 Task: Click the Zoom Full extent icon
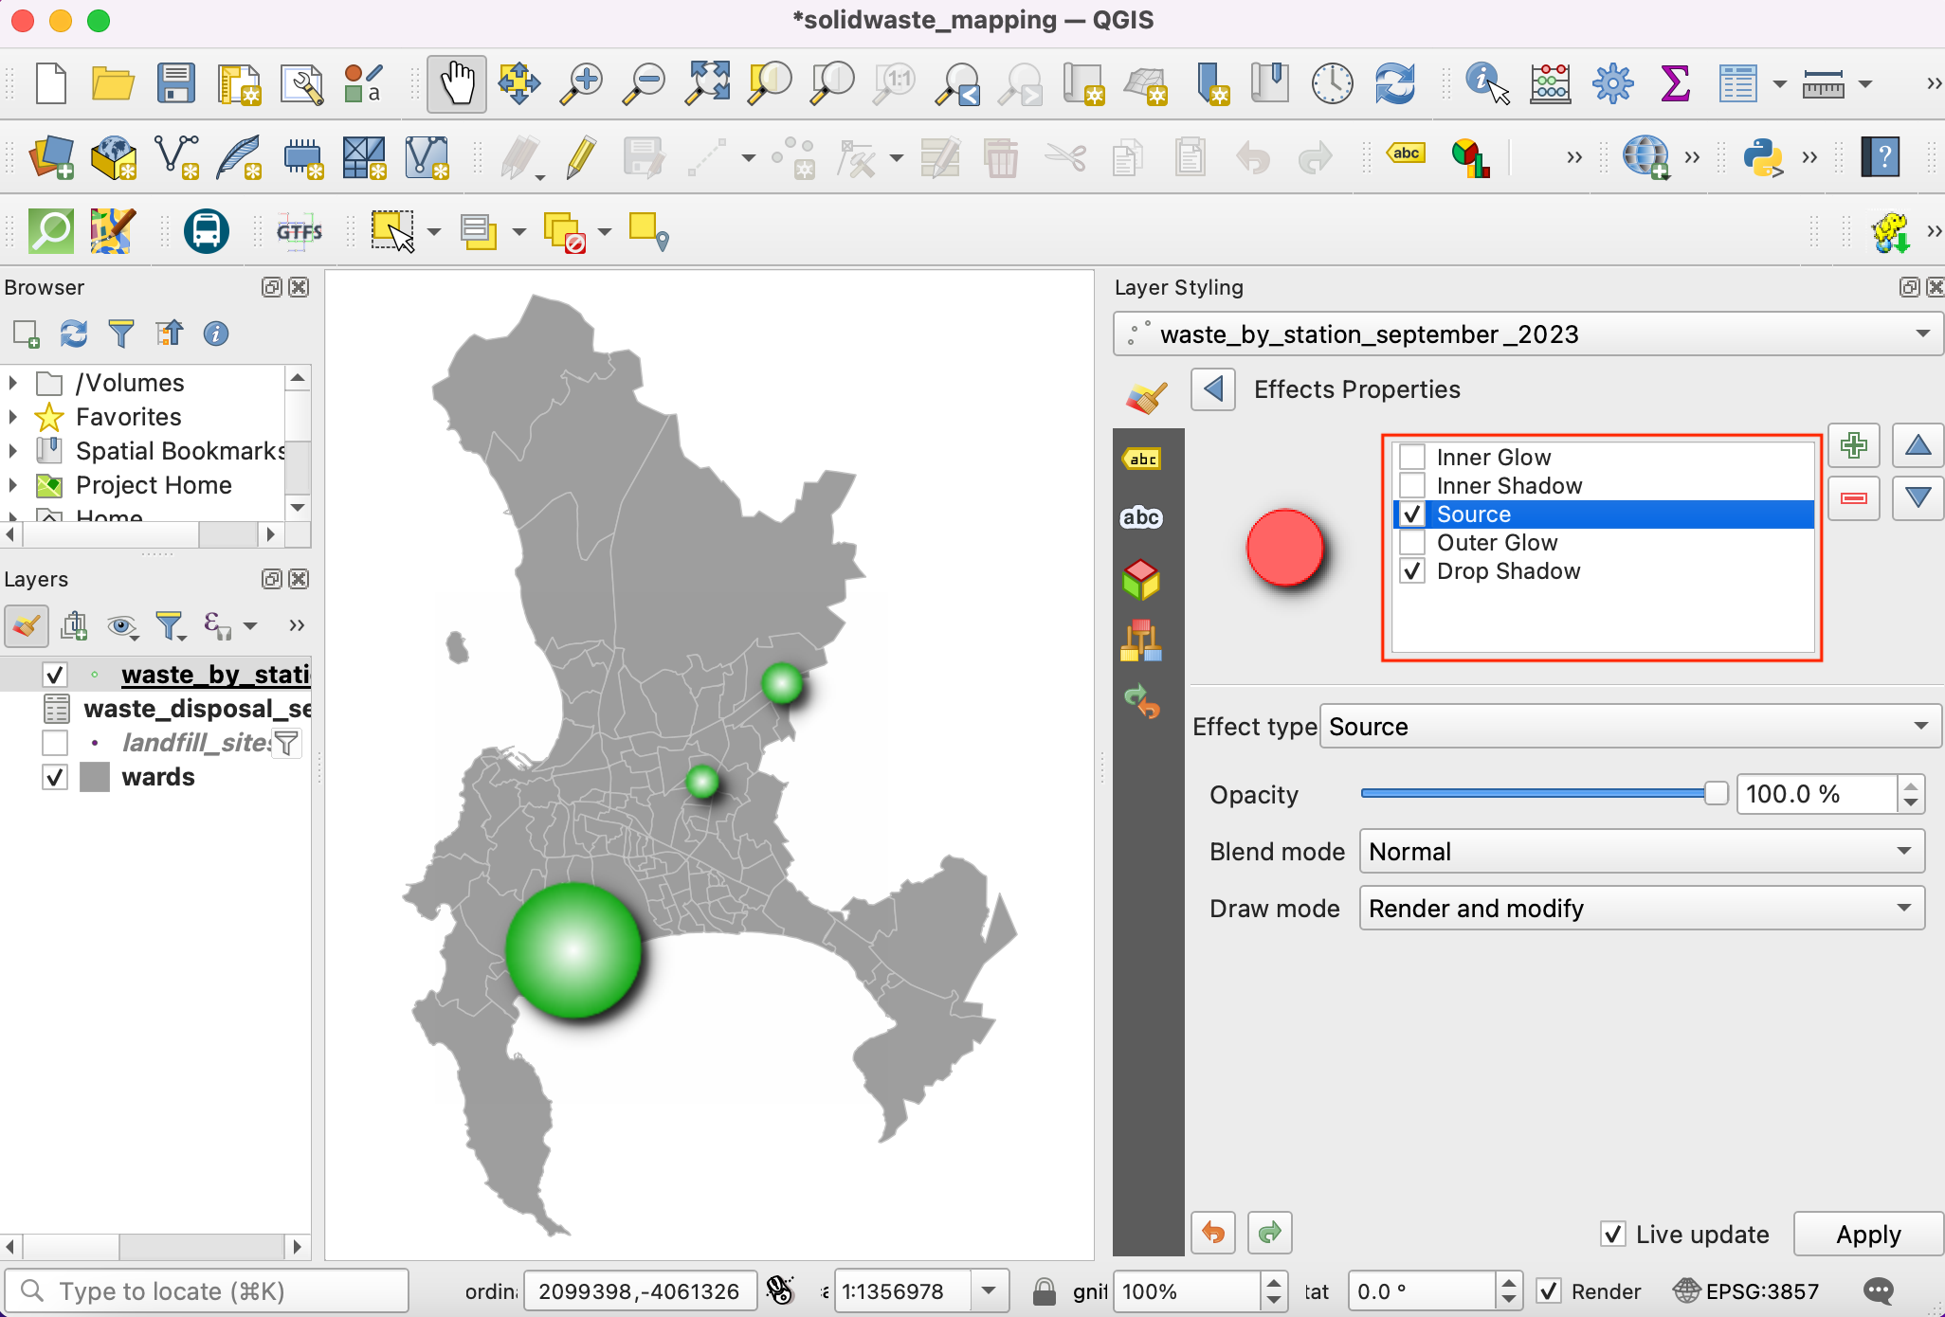coord(708,83)
